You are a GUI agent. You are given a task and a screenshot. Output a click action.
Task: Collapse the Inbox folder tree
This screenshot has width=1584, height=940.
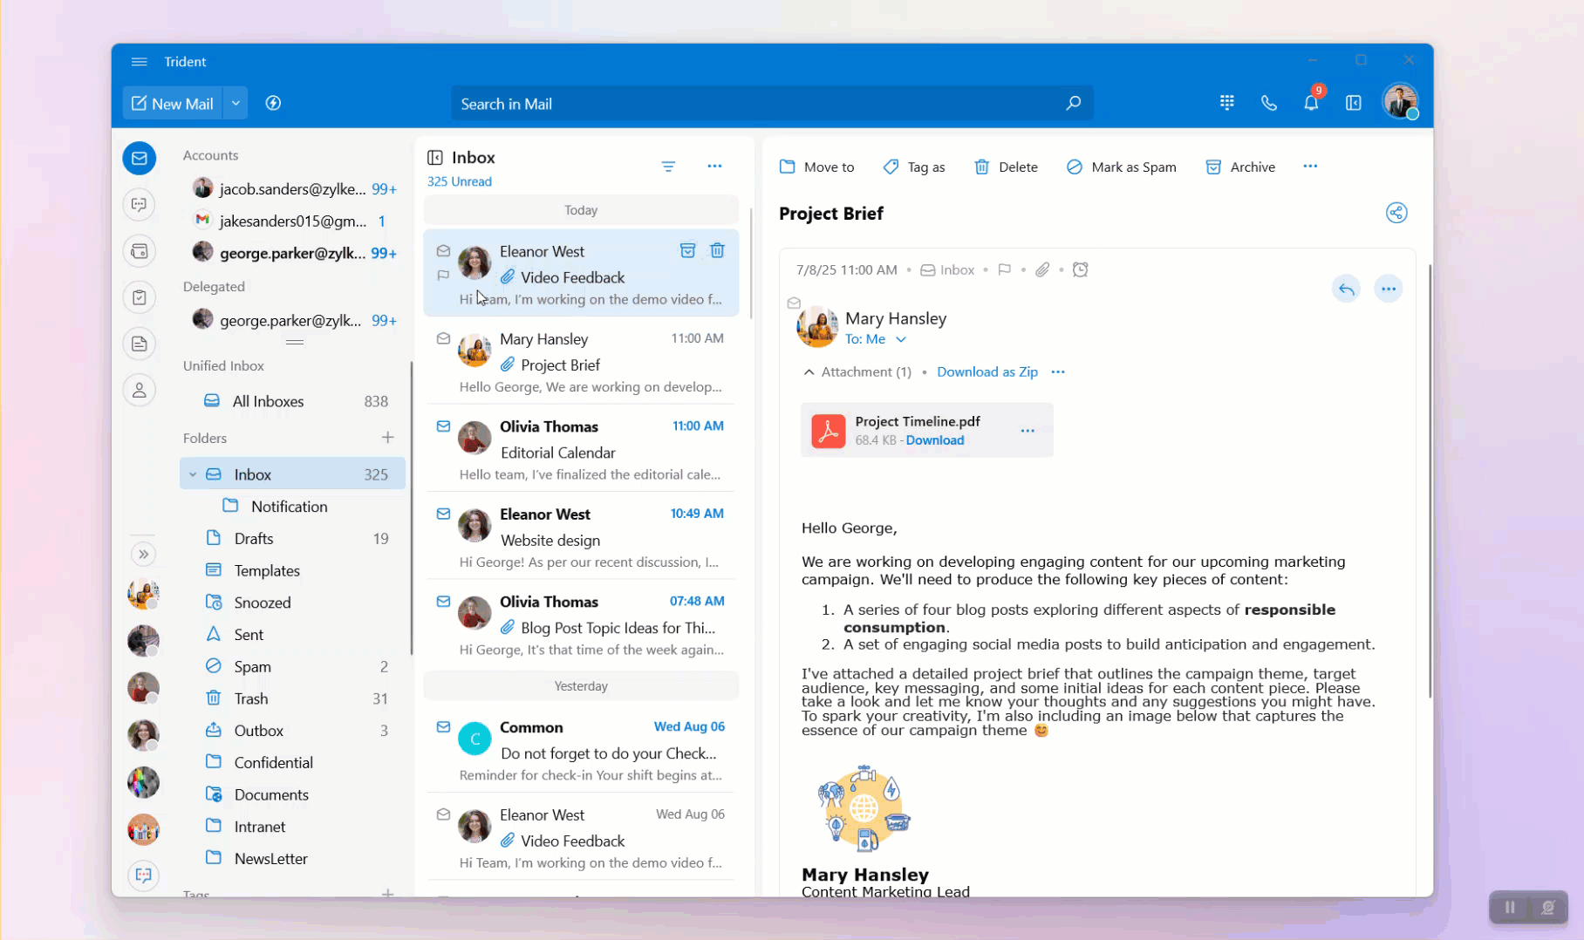[x=193, y=474]
